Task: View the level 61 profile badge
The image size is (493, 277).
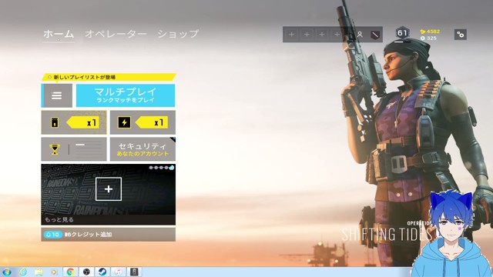Action: coord(402,33)
